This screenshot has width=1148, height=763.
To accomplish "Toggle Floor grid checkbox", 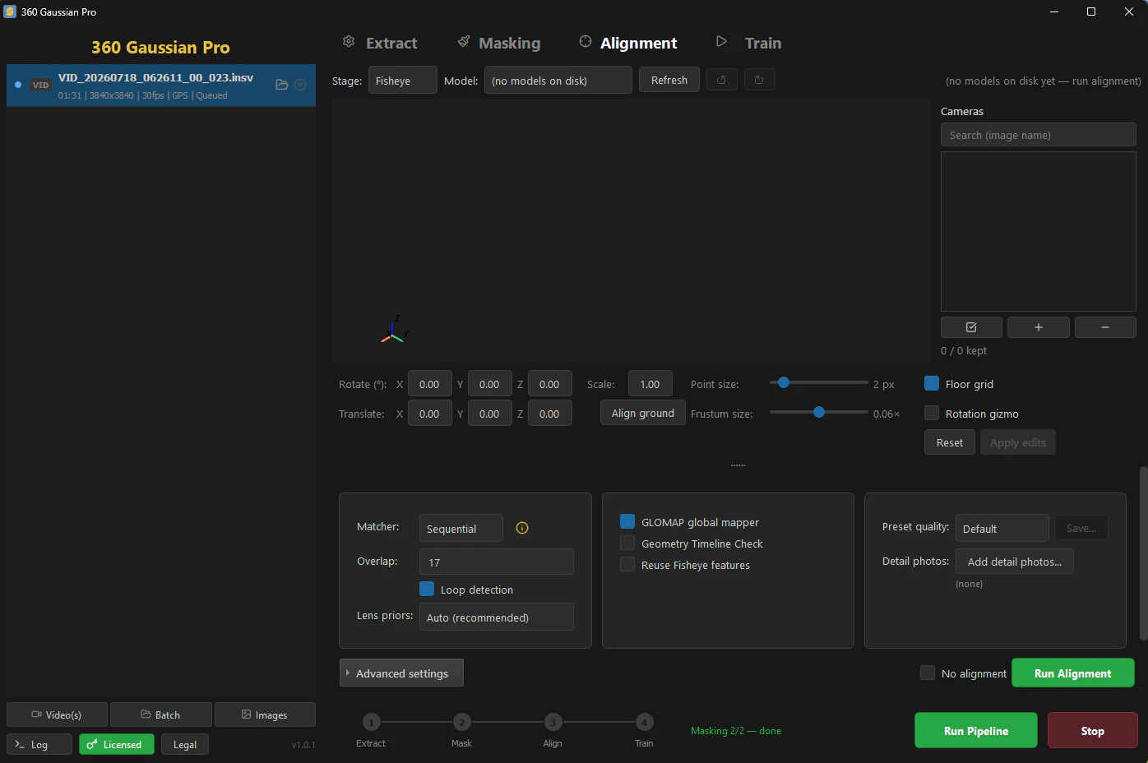I will pyautogui.click(x=932, y=383).
